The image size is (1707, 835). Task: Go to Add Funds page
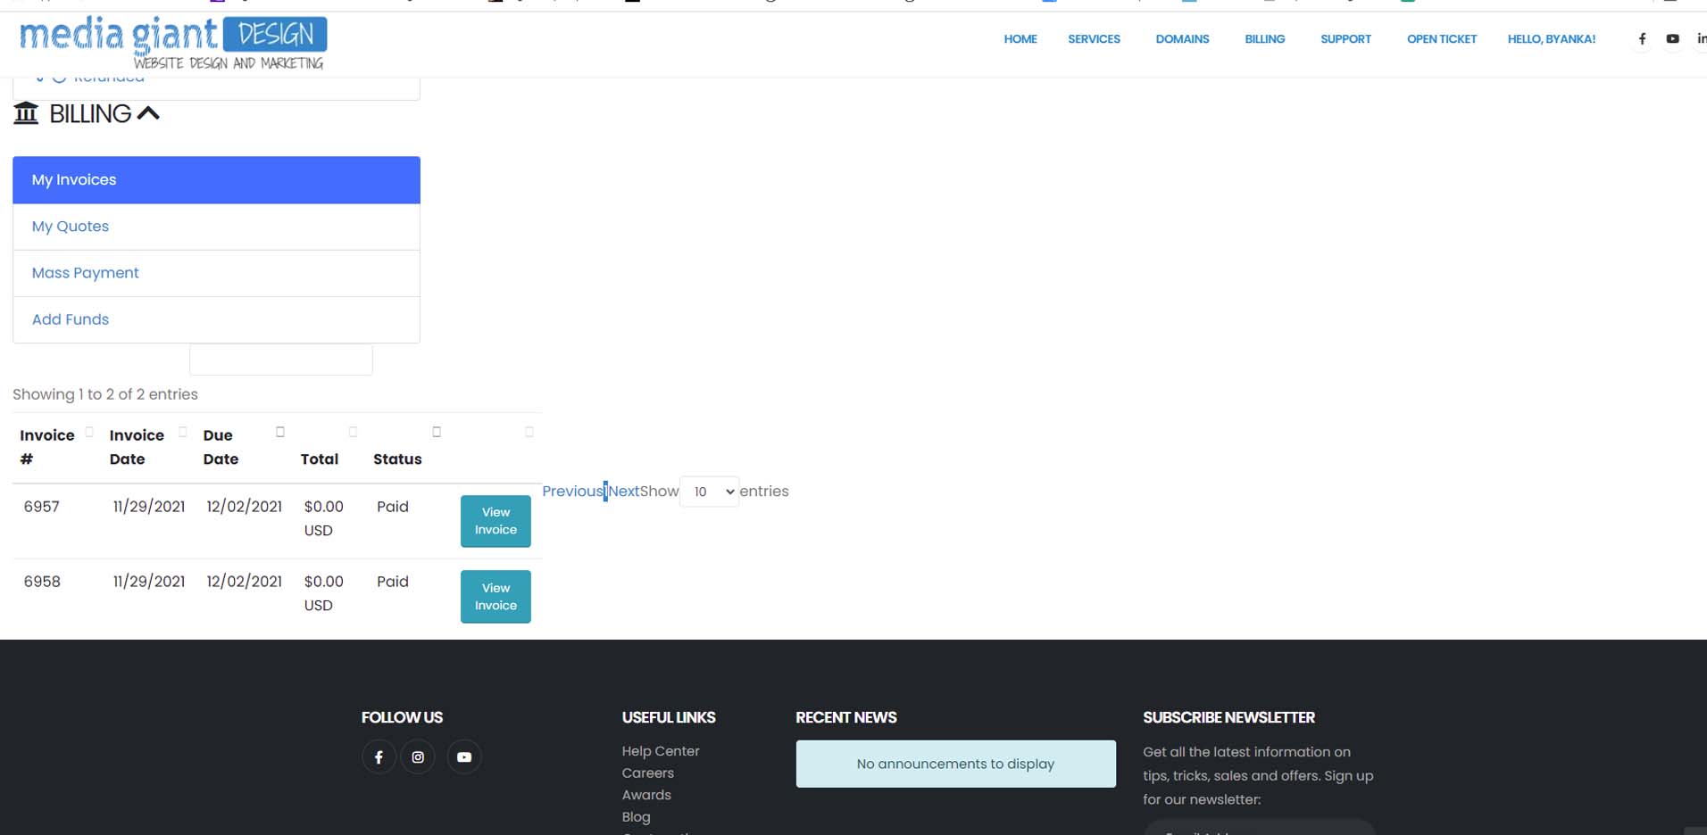tap(71, 319)
